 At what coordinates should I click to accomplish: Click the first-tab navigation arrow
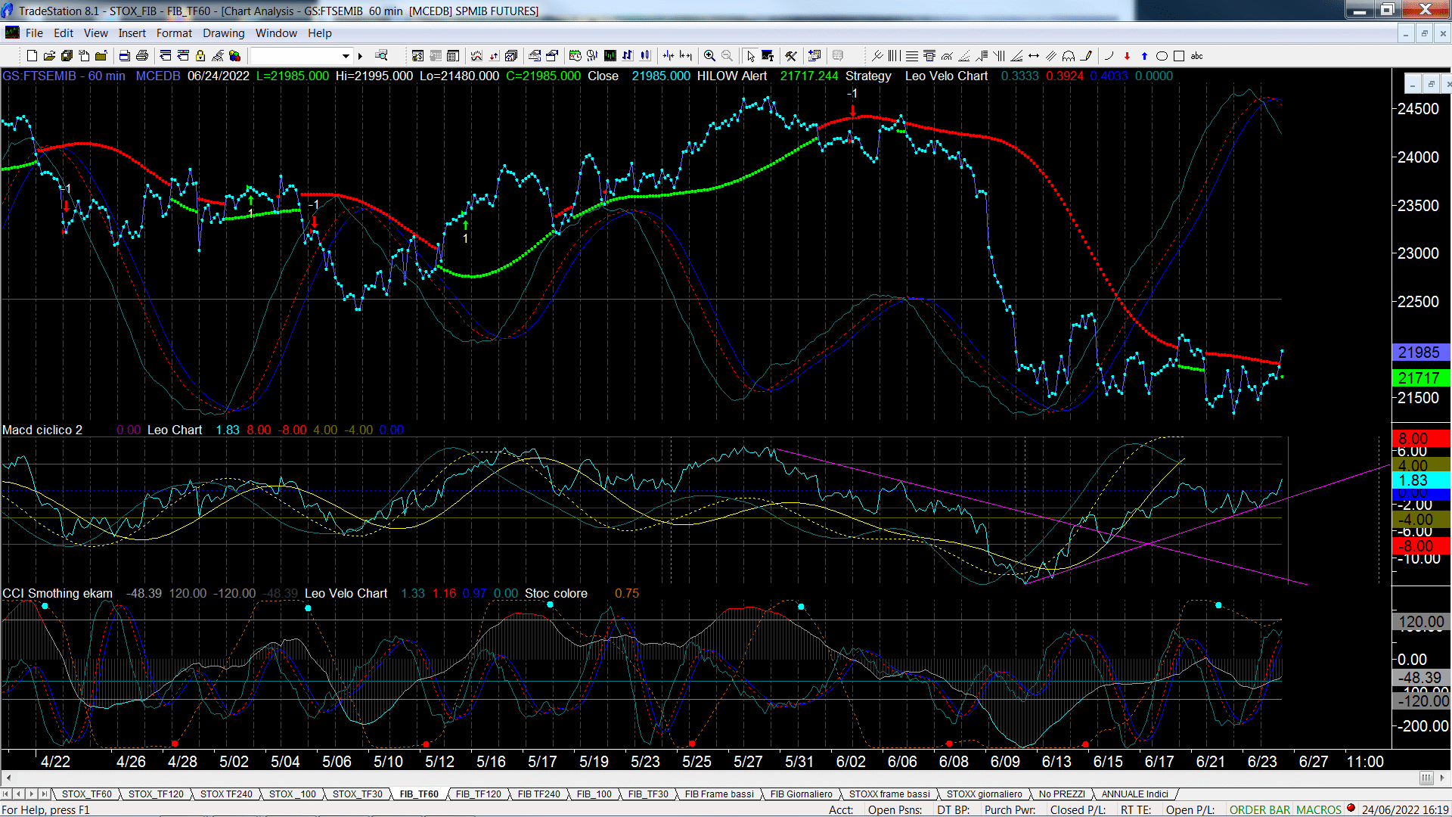click(7, 794)
